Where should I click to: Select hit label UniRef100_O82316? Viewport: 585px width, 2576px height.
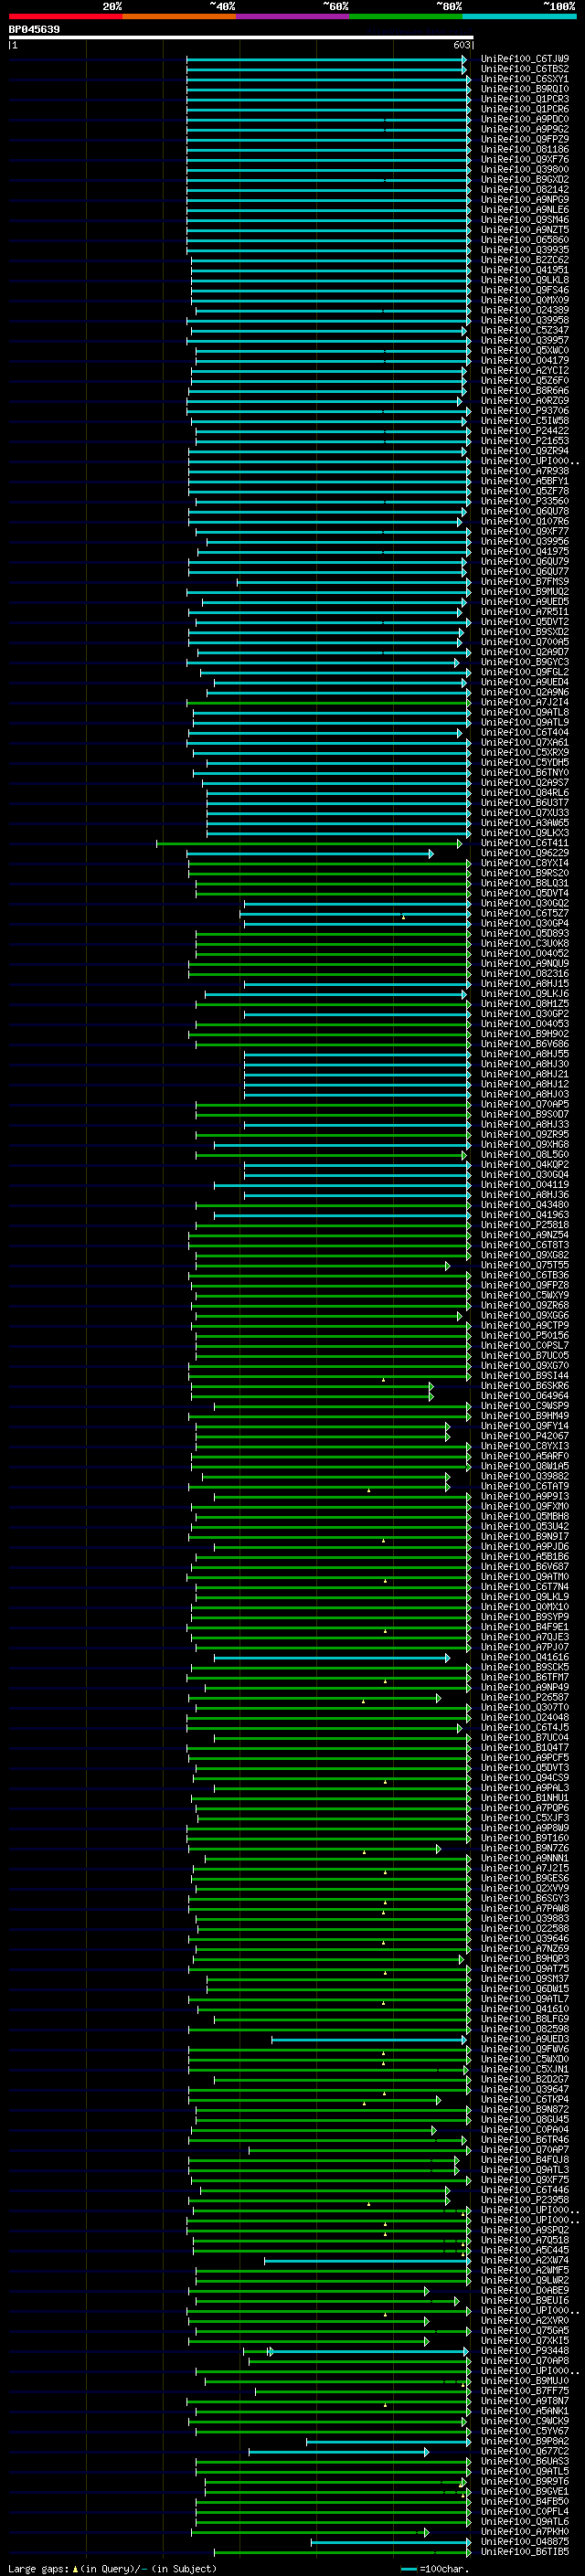click(x=525, y=974)
